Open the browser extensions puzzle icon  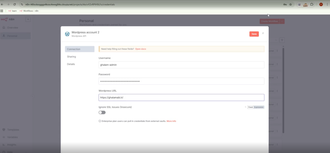click(x=312, y=4)
